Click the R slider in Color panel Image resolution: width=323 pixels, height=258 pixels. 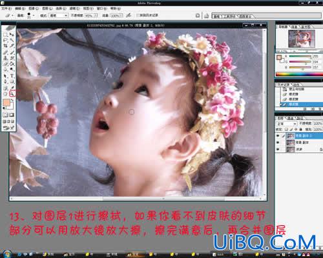pos(300,56)
